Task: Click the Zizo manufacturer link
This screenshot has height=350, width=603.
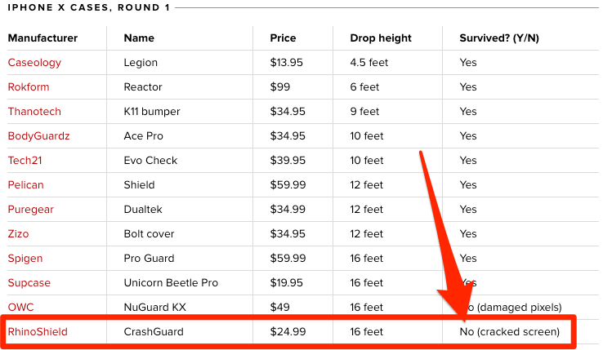Action: 18,234
